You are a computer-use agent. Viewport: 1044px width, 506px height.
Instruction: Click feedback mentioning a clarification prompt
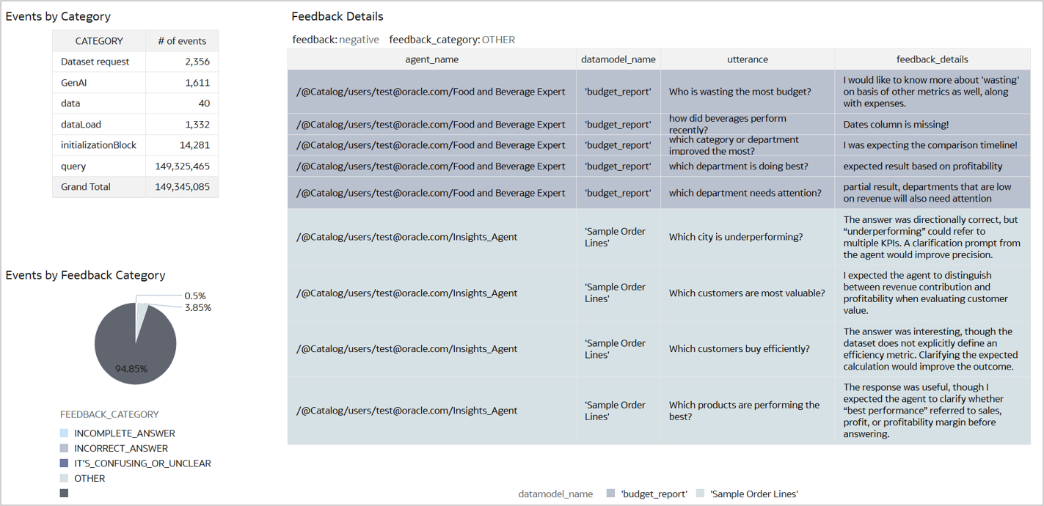pos(932,237)
